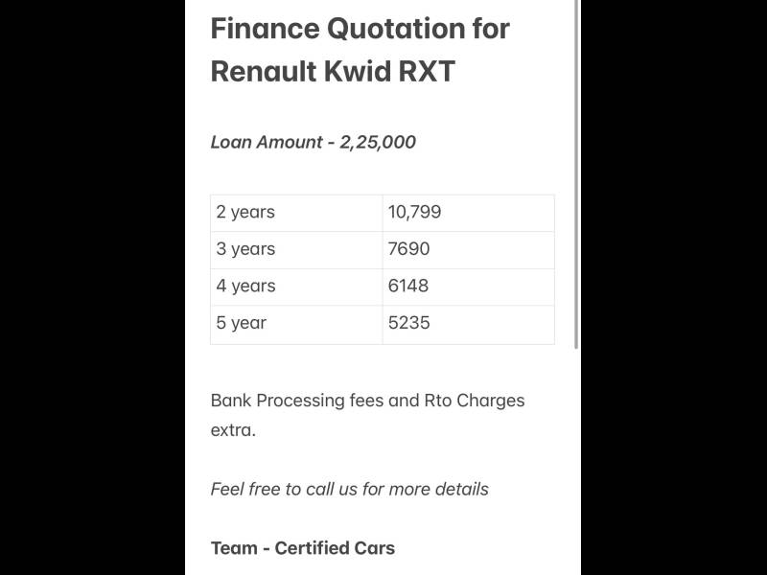
Task: Click the "Finance Quotation for" heading line
Action: click(360, 28)
